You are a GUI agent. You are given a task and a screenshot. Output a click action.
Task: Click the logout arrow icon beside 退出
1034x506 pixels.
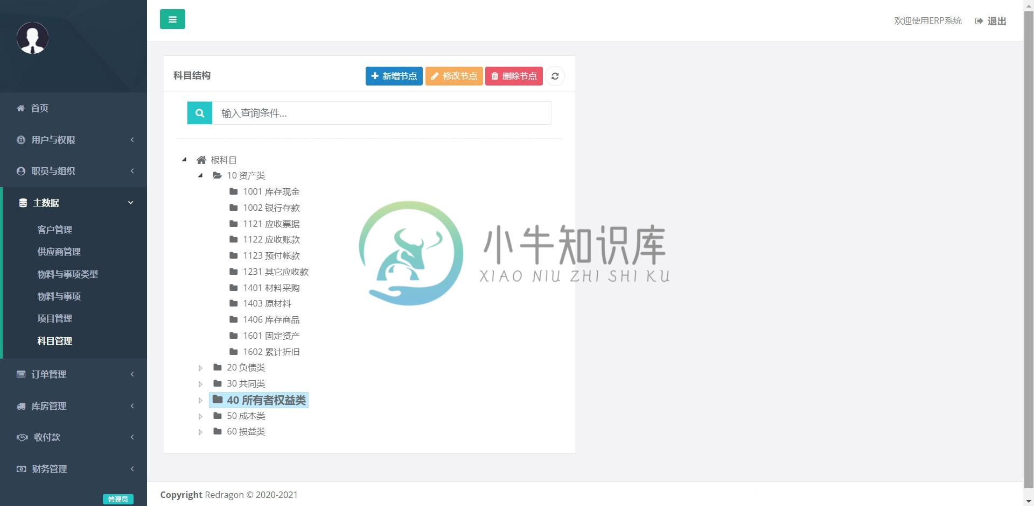tap(979, 21)
